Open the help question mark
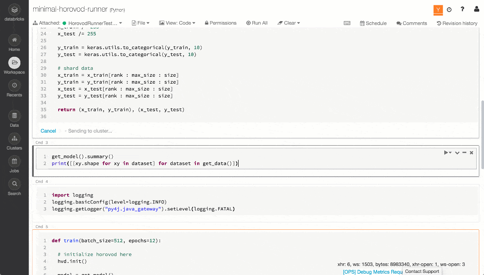The height and width of the screenshot is (275, 484). [462, 9]
